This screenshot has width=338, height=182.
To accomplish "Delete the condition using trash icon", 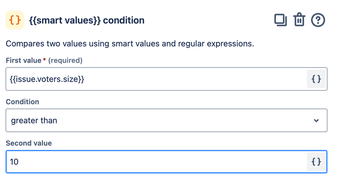I will (x=299, y=20).
